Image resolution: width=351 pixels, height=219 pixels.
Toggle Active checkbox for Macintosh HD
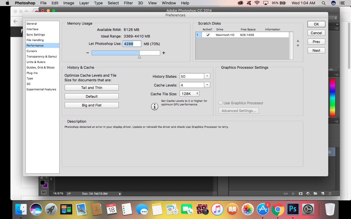[208, 35]
